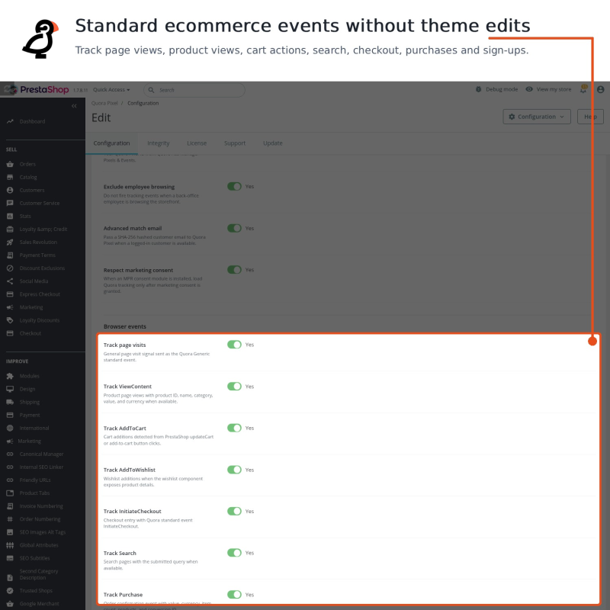Turn off Track AddToWishlist
The height and width of the screenshot is (610, 610).
coord(234,470)
